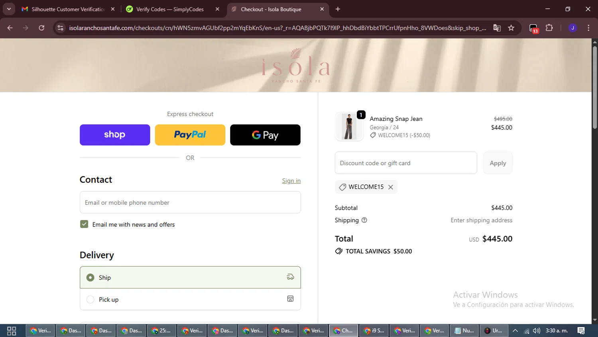Click the address bar URL
Image resolution: width=598 pixels, height=337 pixels.
click(x=277, y=28)
